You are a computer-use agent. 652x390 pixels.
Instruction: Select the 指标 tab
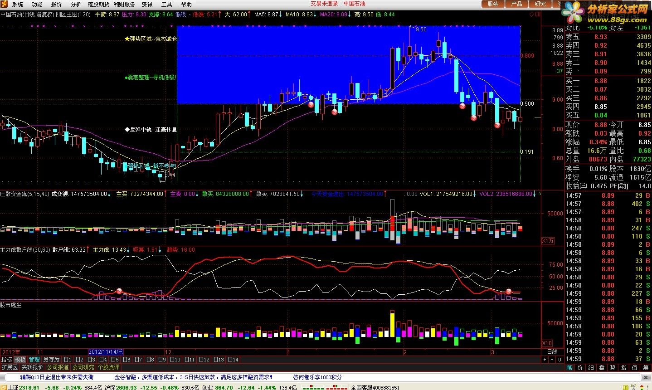[x=6, y=359]
